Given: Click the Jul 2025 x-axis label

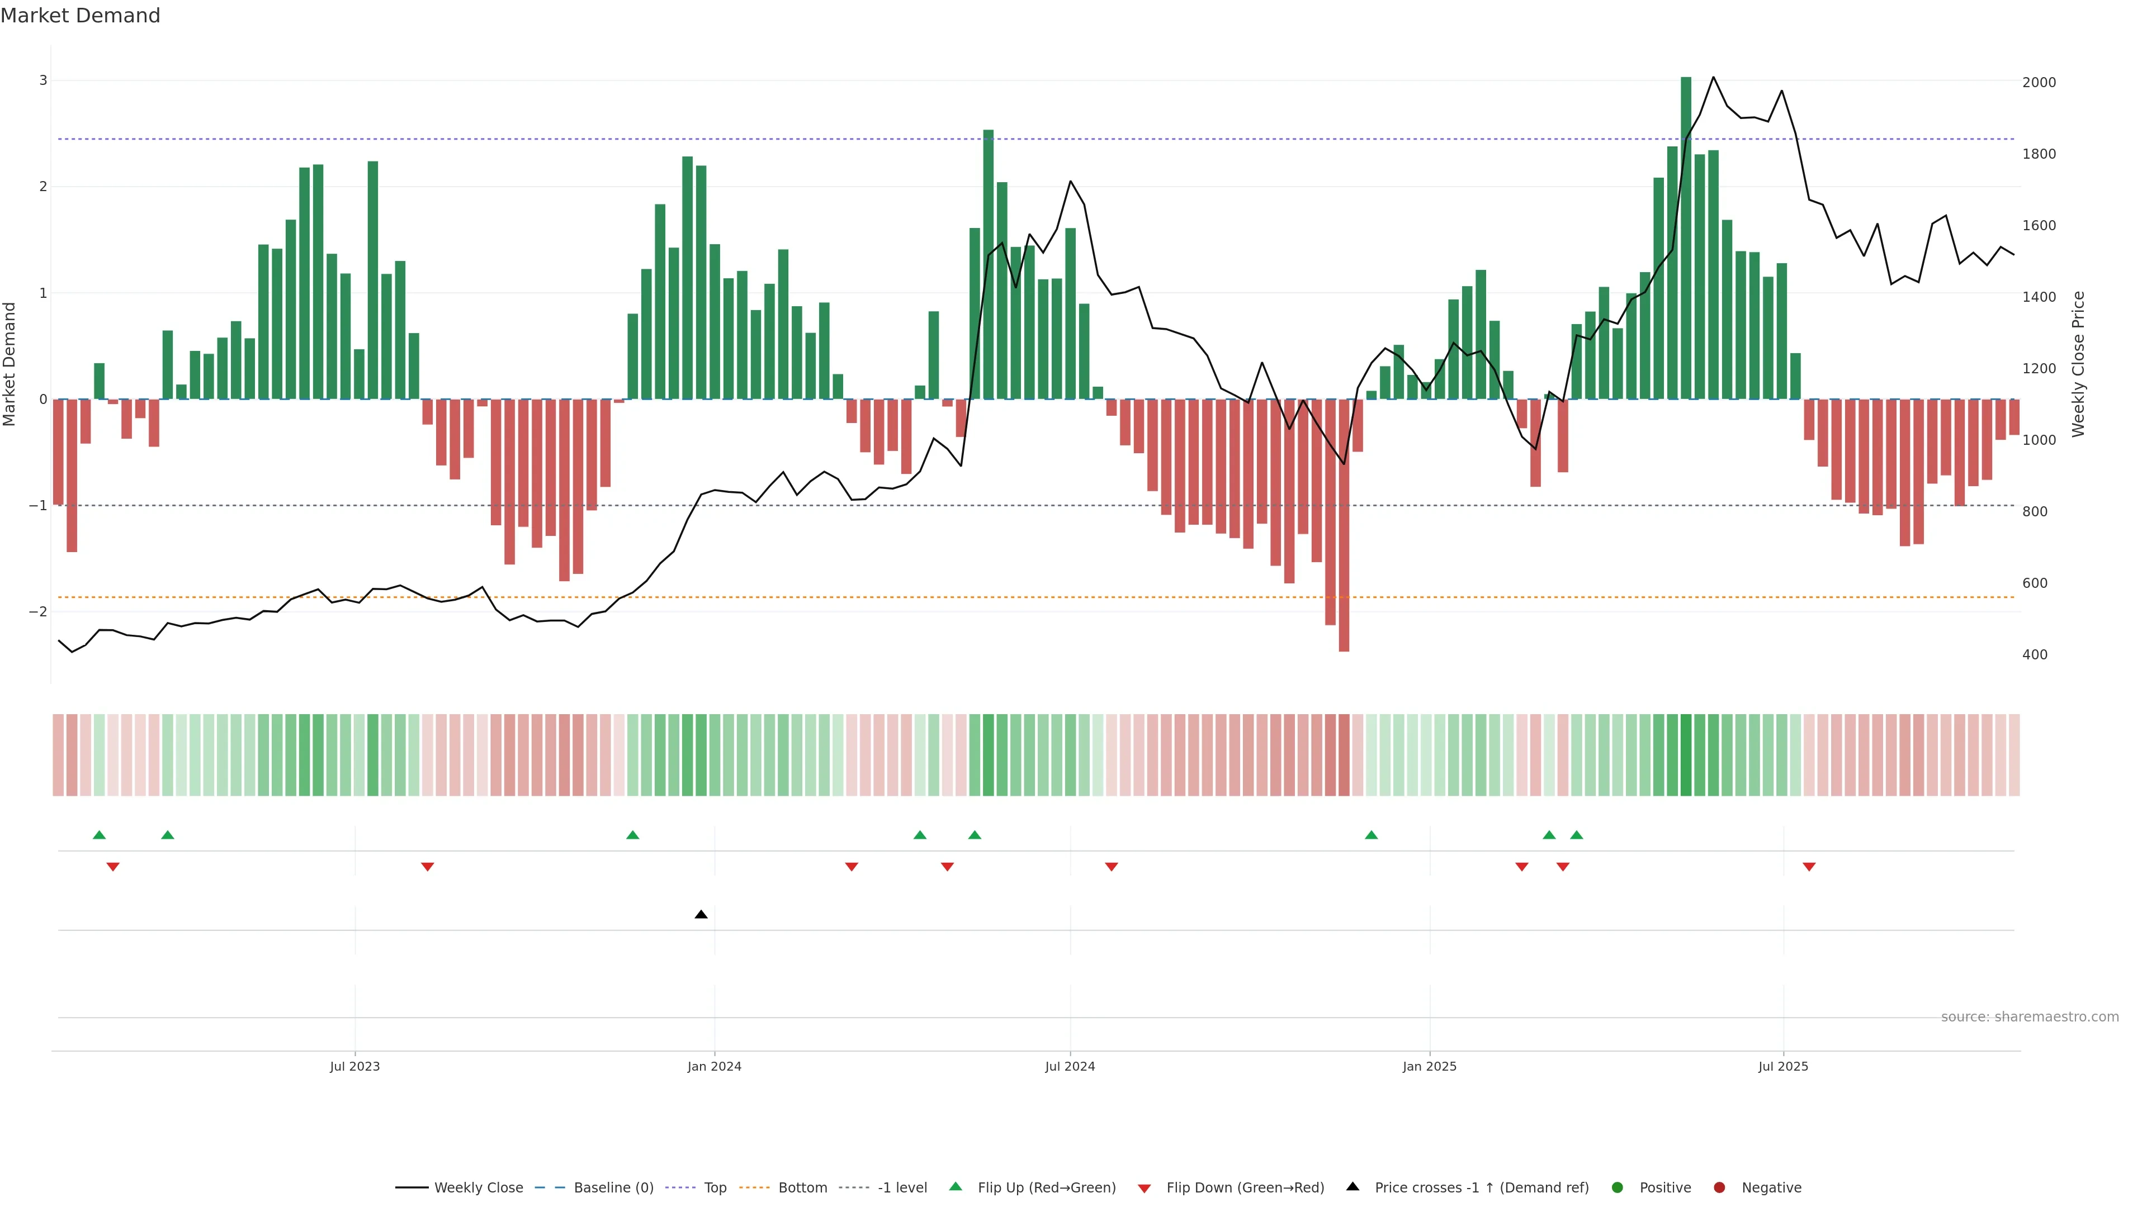Looking at the screenshot, I should 1783,1066.
